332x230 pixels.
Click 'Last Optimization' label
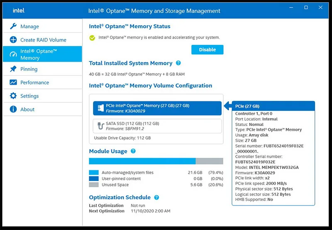(x=106, y=206)
